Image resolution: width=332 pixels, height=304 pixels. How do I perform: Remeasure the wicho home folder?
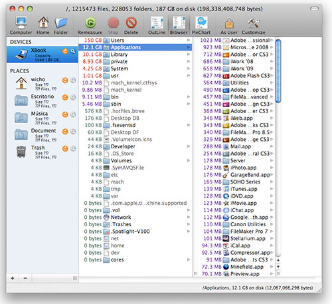pyautogui.click(x=65, y=80)
